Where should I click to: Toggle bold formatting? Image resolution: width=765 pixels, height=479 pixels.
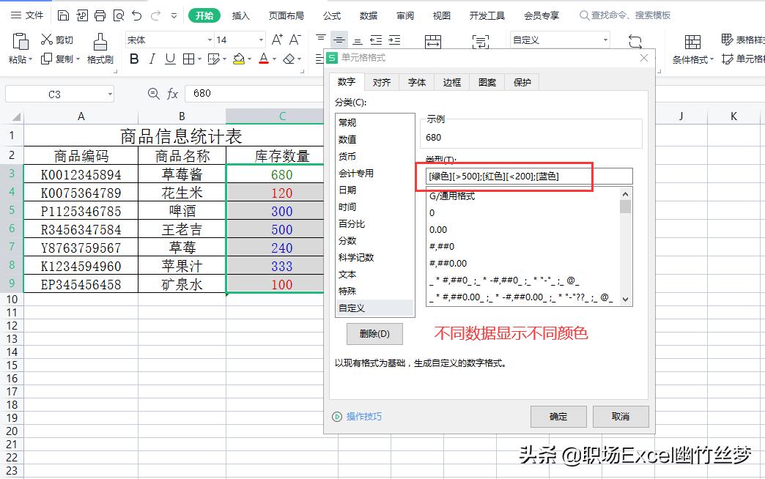(x=134, y=59)
